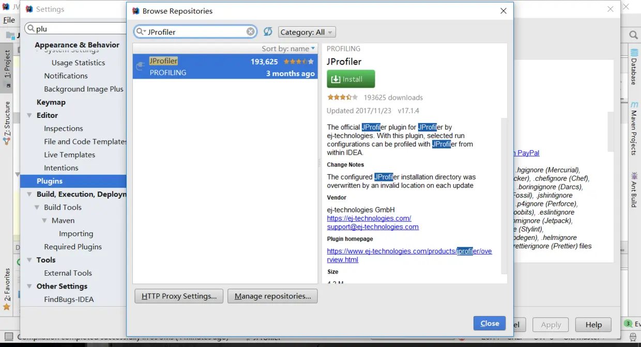Collapse the Editor settings group

click(x=29, y=115)
